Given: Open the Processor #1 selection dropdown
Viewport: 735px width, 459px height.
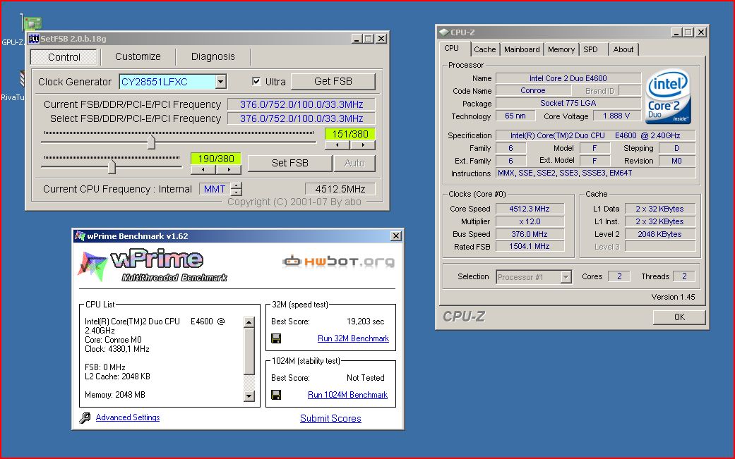Looking at the screenshot, I should [566, 277].
